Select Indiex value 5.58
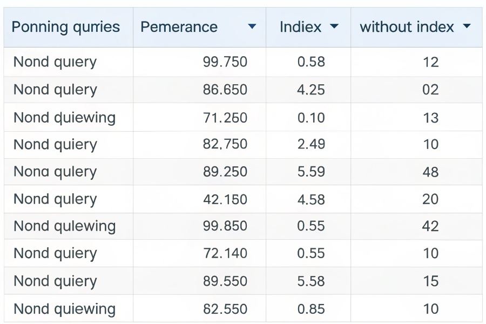This screenshot has height=324, width=486. pos(311,281)
